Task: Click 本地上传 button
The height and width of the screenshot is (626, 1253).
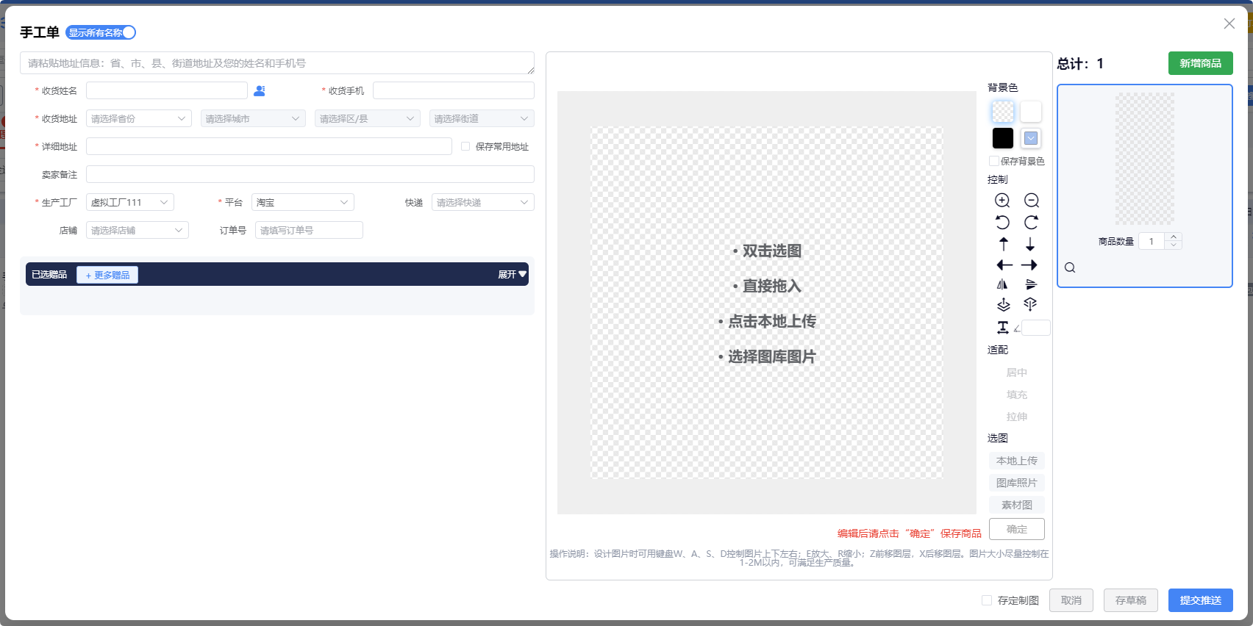Action: (x=1017, y=461)
